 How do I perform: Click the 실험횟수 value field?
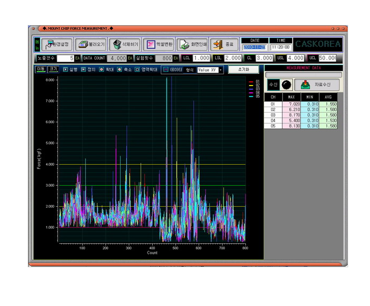tap(164, 58)
